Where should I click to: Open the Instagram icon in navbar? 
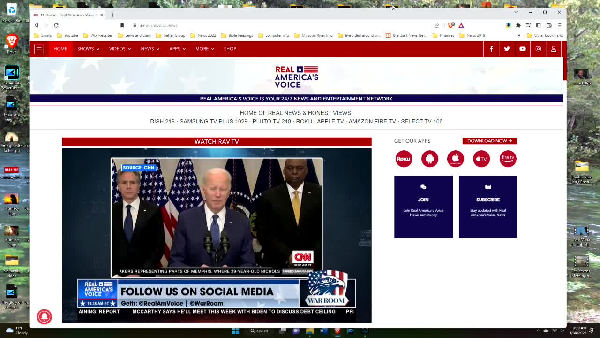(538, 49)
